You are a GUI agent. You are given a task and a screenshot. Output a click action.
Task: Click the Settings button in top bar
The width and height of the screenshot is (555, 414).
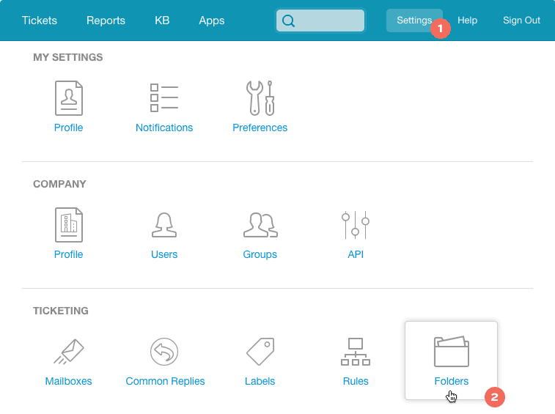coord(414,21)
